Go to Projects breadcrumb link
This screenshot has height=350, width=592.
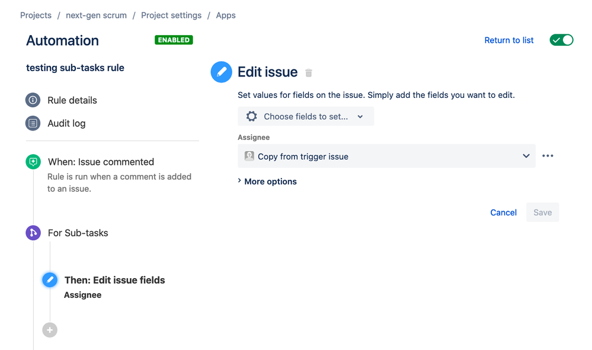pos(36,15)
